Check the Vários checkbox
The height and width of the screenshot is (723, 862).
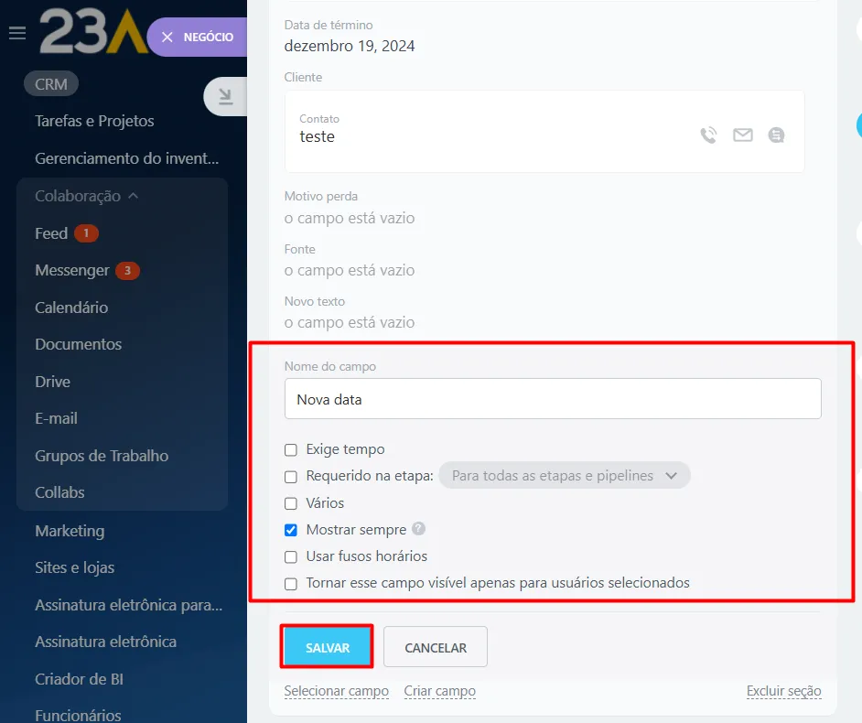(x=291, y=503)
